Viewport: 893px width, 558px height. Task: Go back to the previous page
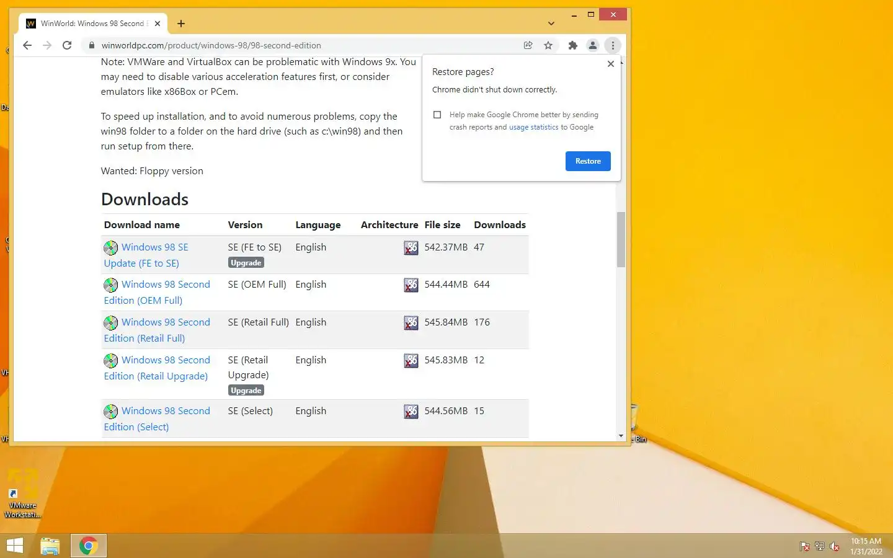[x=27, y=45]
